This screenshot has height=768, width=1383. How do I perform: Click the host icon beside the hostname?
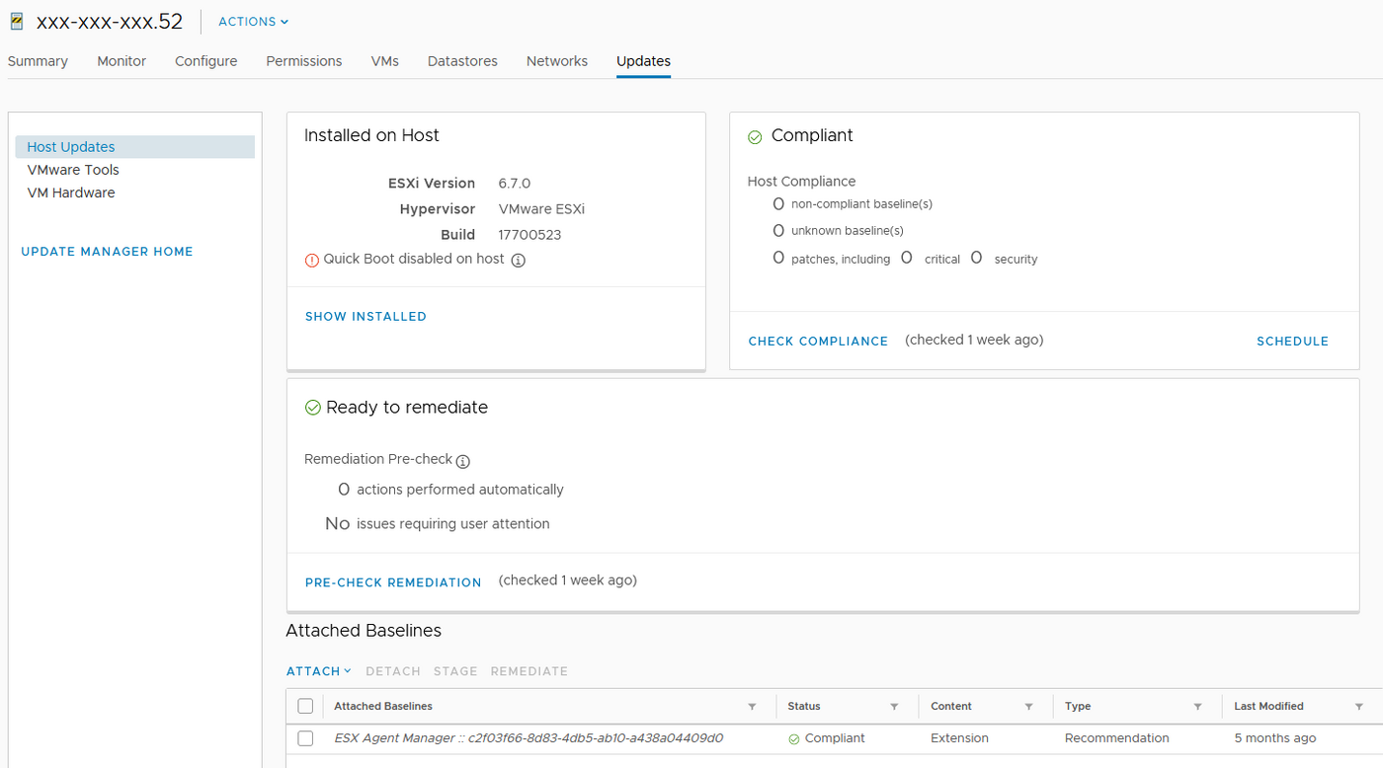click(16, 21)
